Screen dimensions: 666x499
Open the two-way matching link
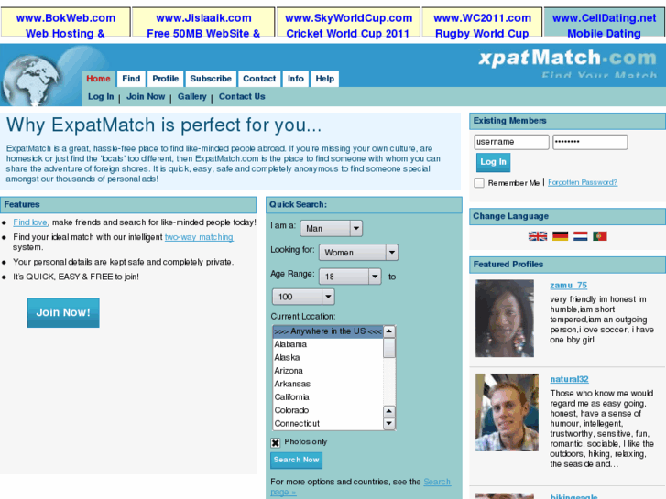(x=199, y=237)
